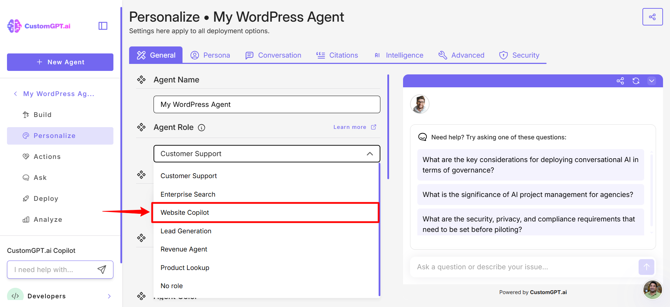Screen dimensions: 670x307
Task: Click the 'Ask a question' chat input
Action: point(523,267)
